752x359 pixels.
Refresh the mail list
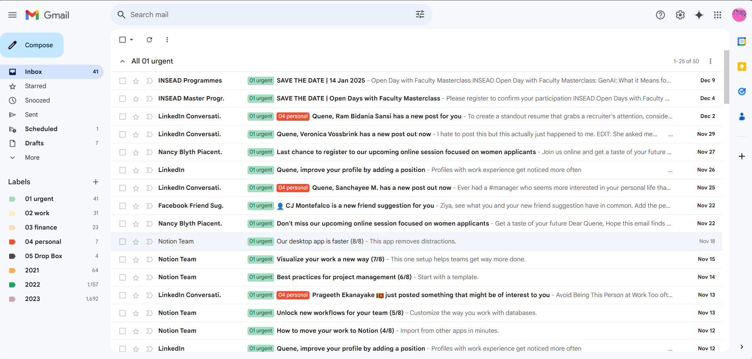(x=149, y=40)
